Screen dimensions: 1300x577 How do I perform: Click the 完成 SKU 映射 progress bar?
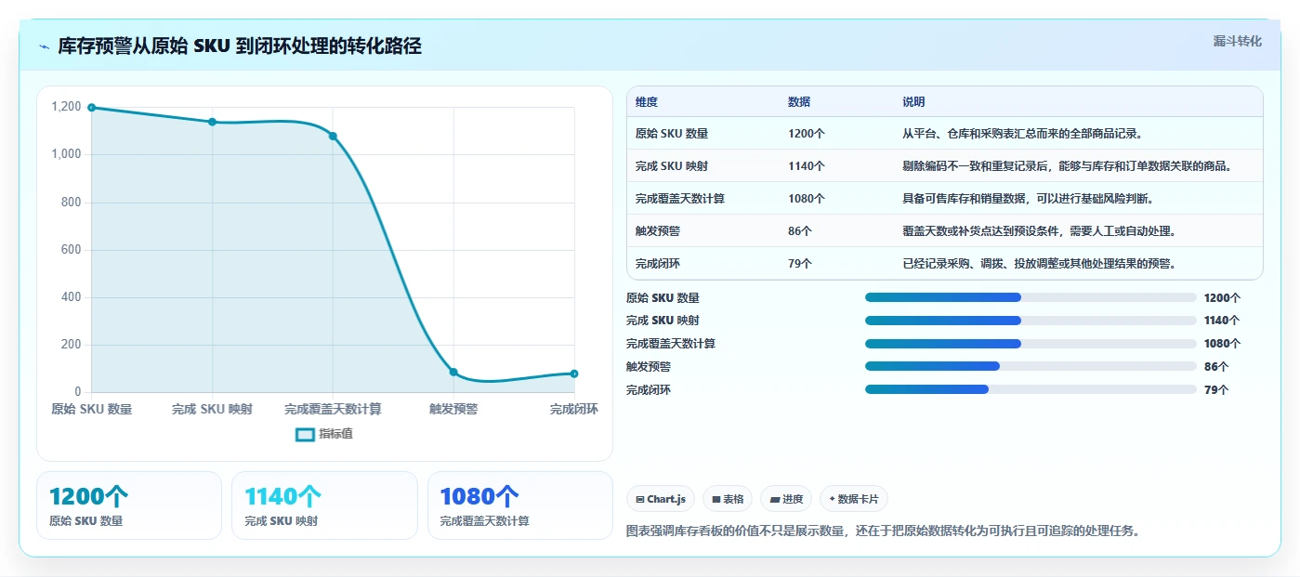click(1031, 321)
